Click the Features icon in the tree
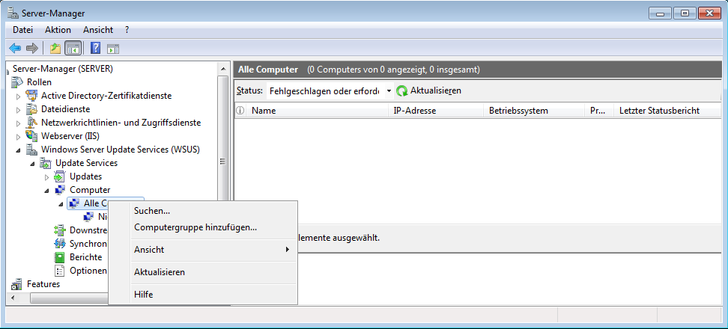This screenshot has width=728, height=329. tap(17, 284)
